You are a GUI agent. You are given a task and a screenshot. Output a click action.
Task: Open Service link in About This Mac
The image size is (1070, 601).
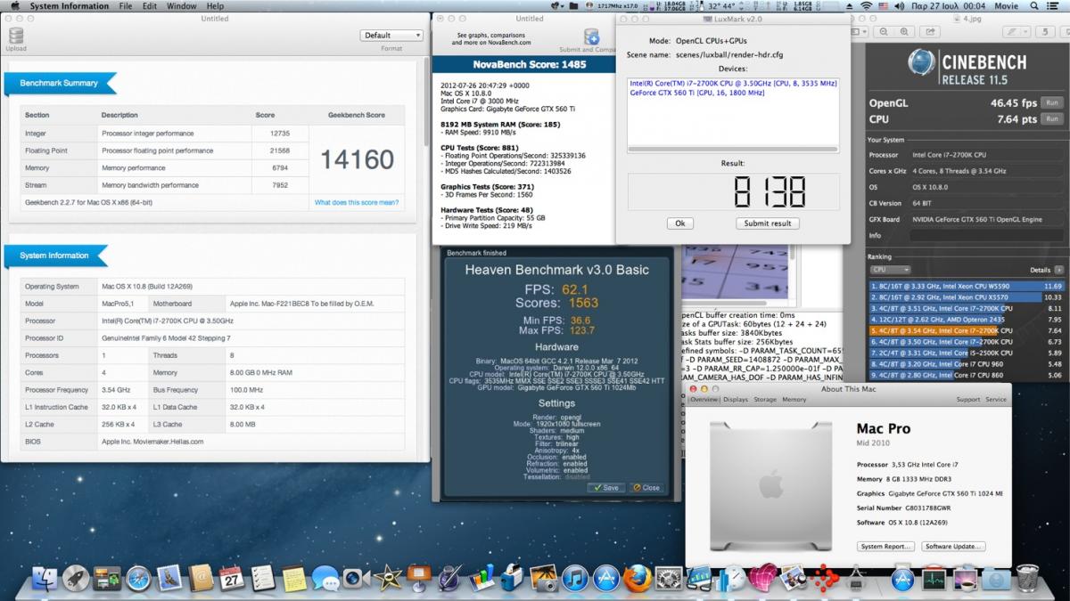click(x=996, y=400)
